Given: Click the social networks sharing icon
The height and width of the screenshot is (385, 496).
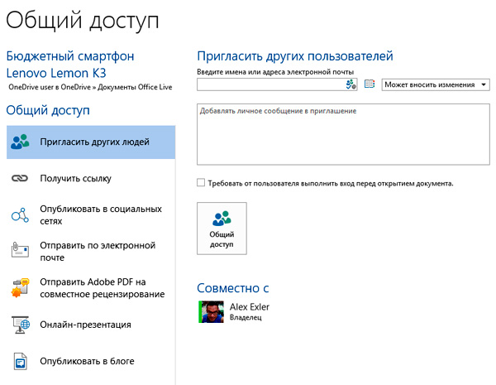Looking at the screenshot, I should click(20, 215).
